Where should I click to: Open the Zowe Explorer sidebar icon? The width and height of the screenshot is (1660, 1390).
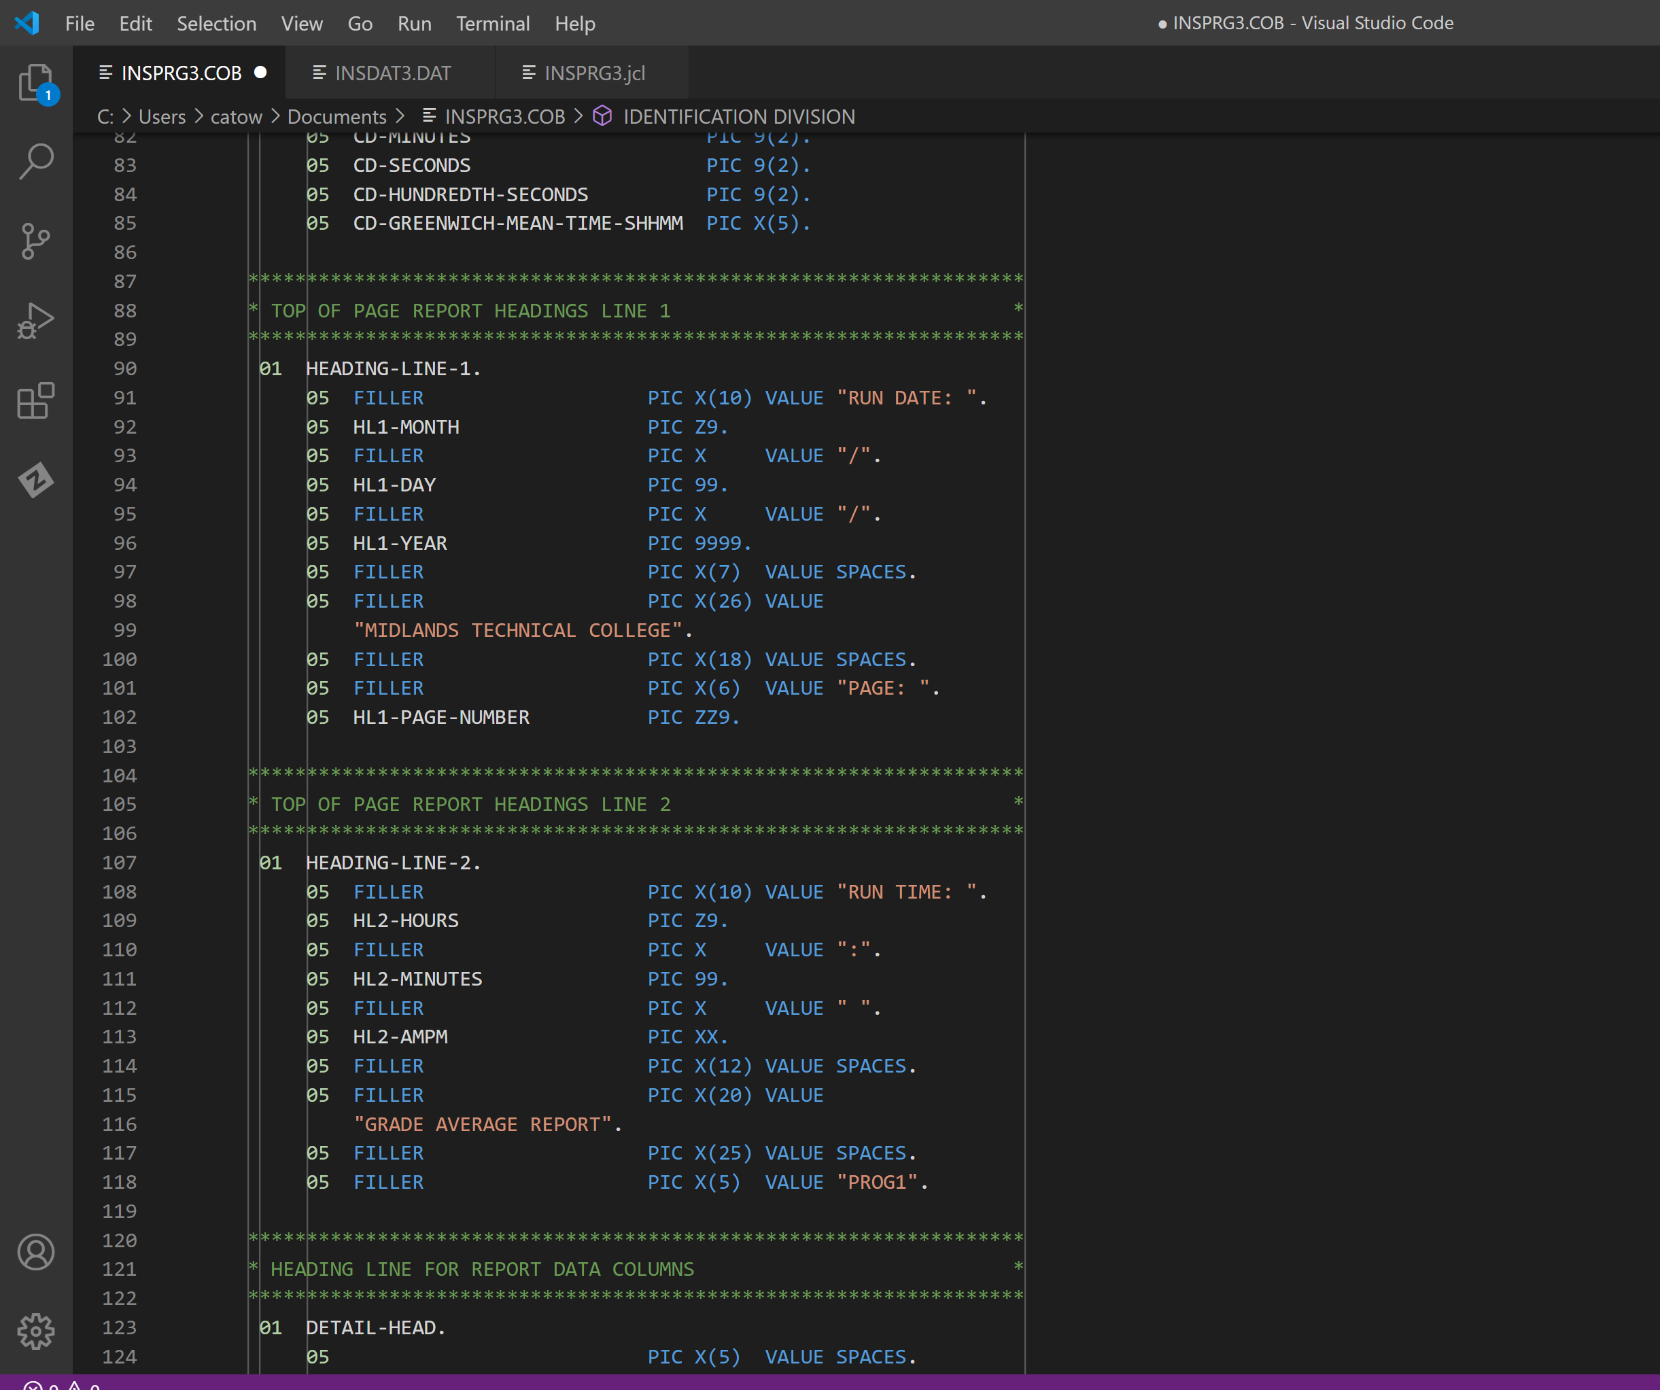click(x=35, y=480)
